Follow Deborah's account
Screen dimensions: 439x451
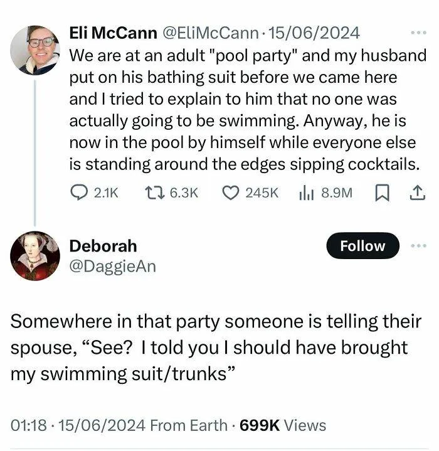(362, 246)
